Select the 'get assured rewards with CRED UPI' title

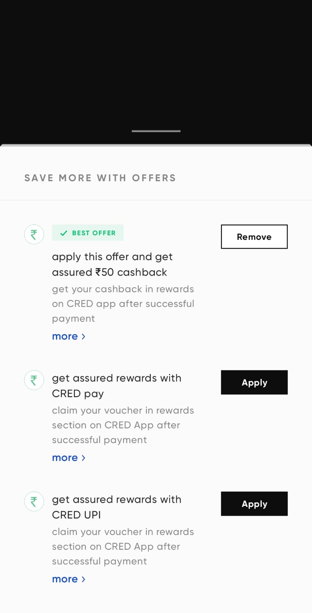(x=117, y=507)
